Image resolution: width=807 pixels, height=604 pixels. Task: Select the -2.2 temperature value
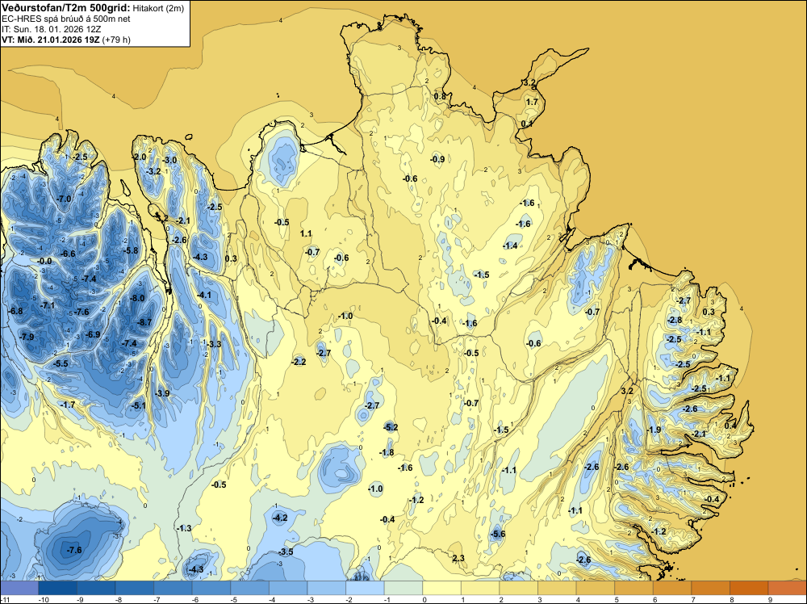coord(299,362)
